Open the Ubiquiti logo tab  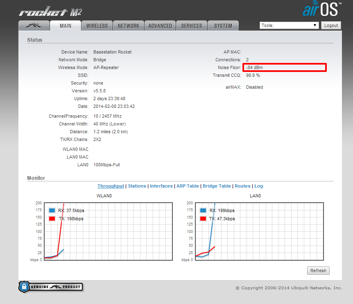pos(34,26)
